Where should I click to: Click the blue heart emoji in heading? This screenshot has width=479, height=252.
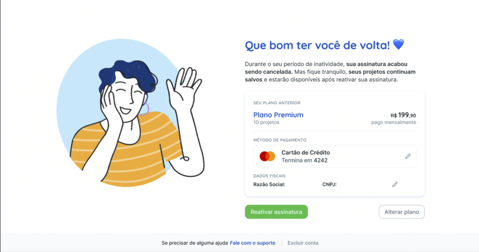pyautogui.click(x=399, y=44)
